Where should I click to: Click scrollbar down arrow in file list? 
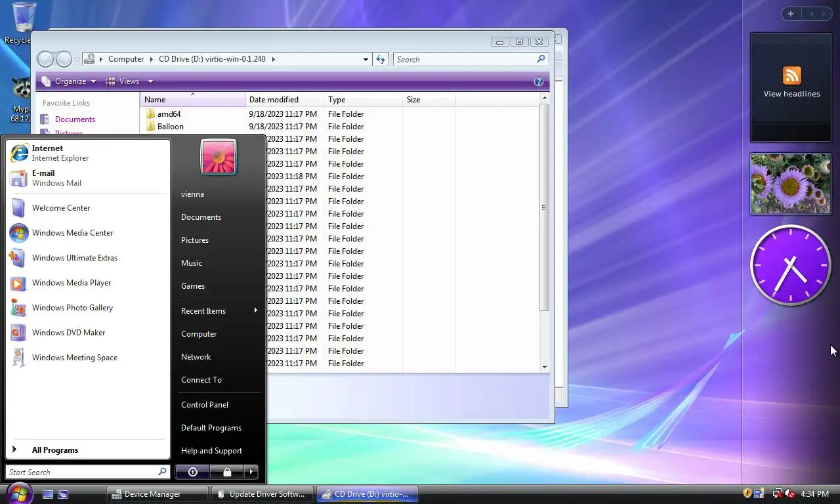544,367
